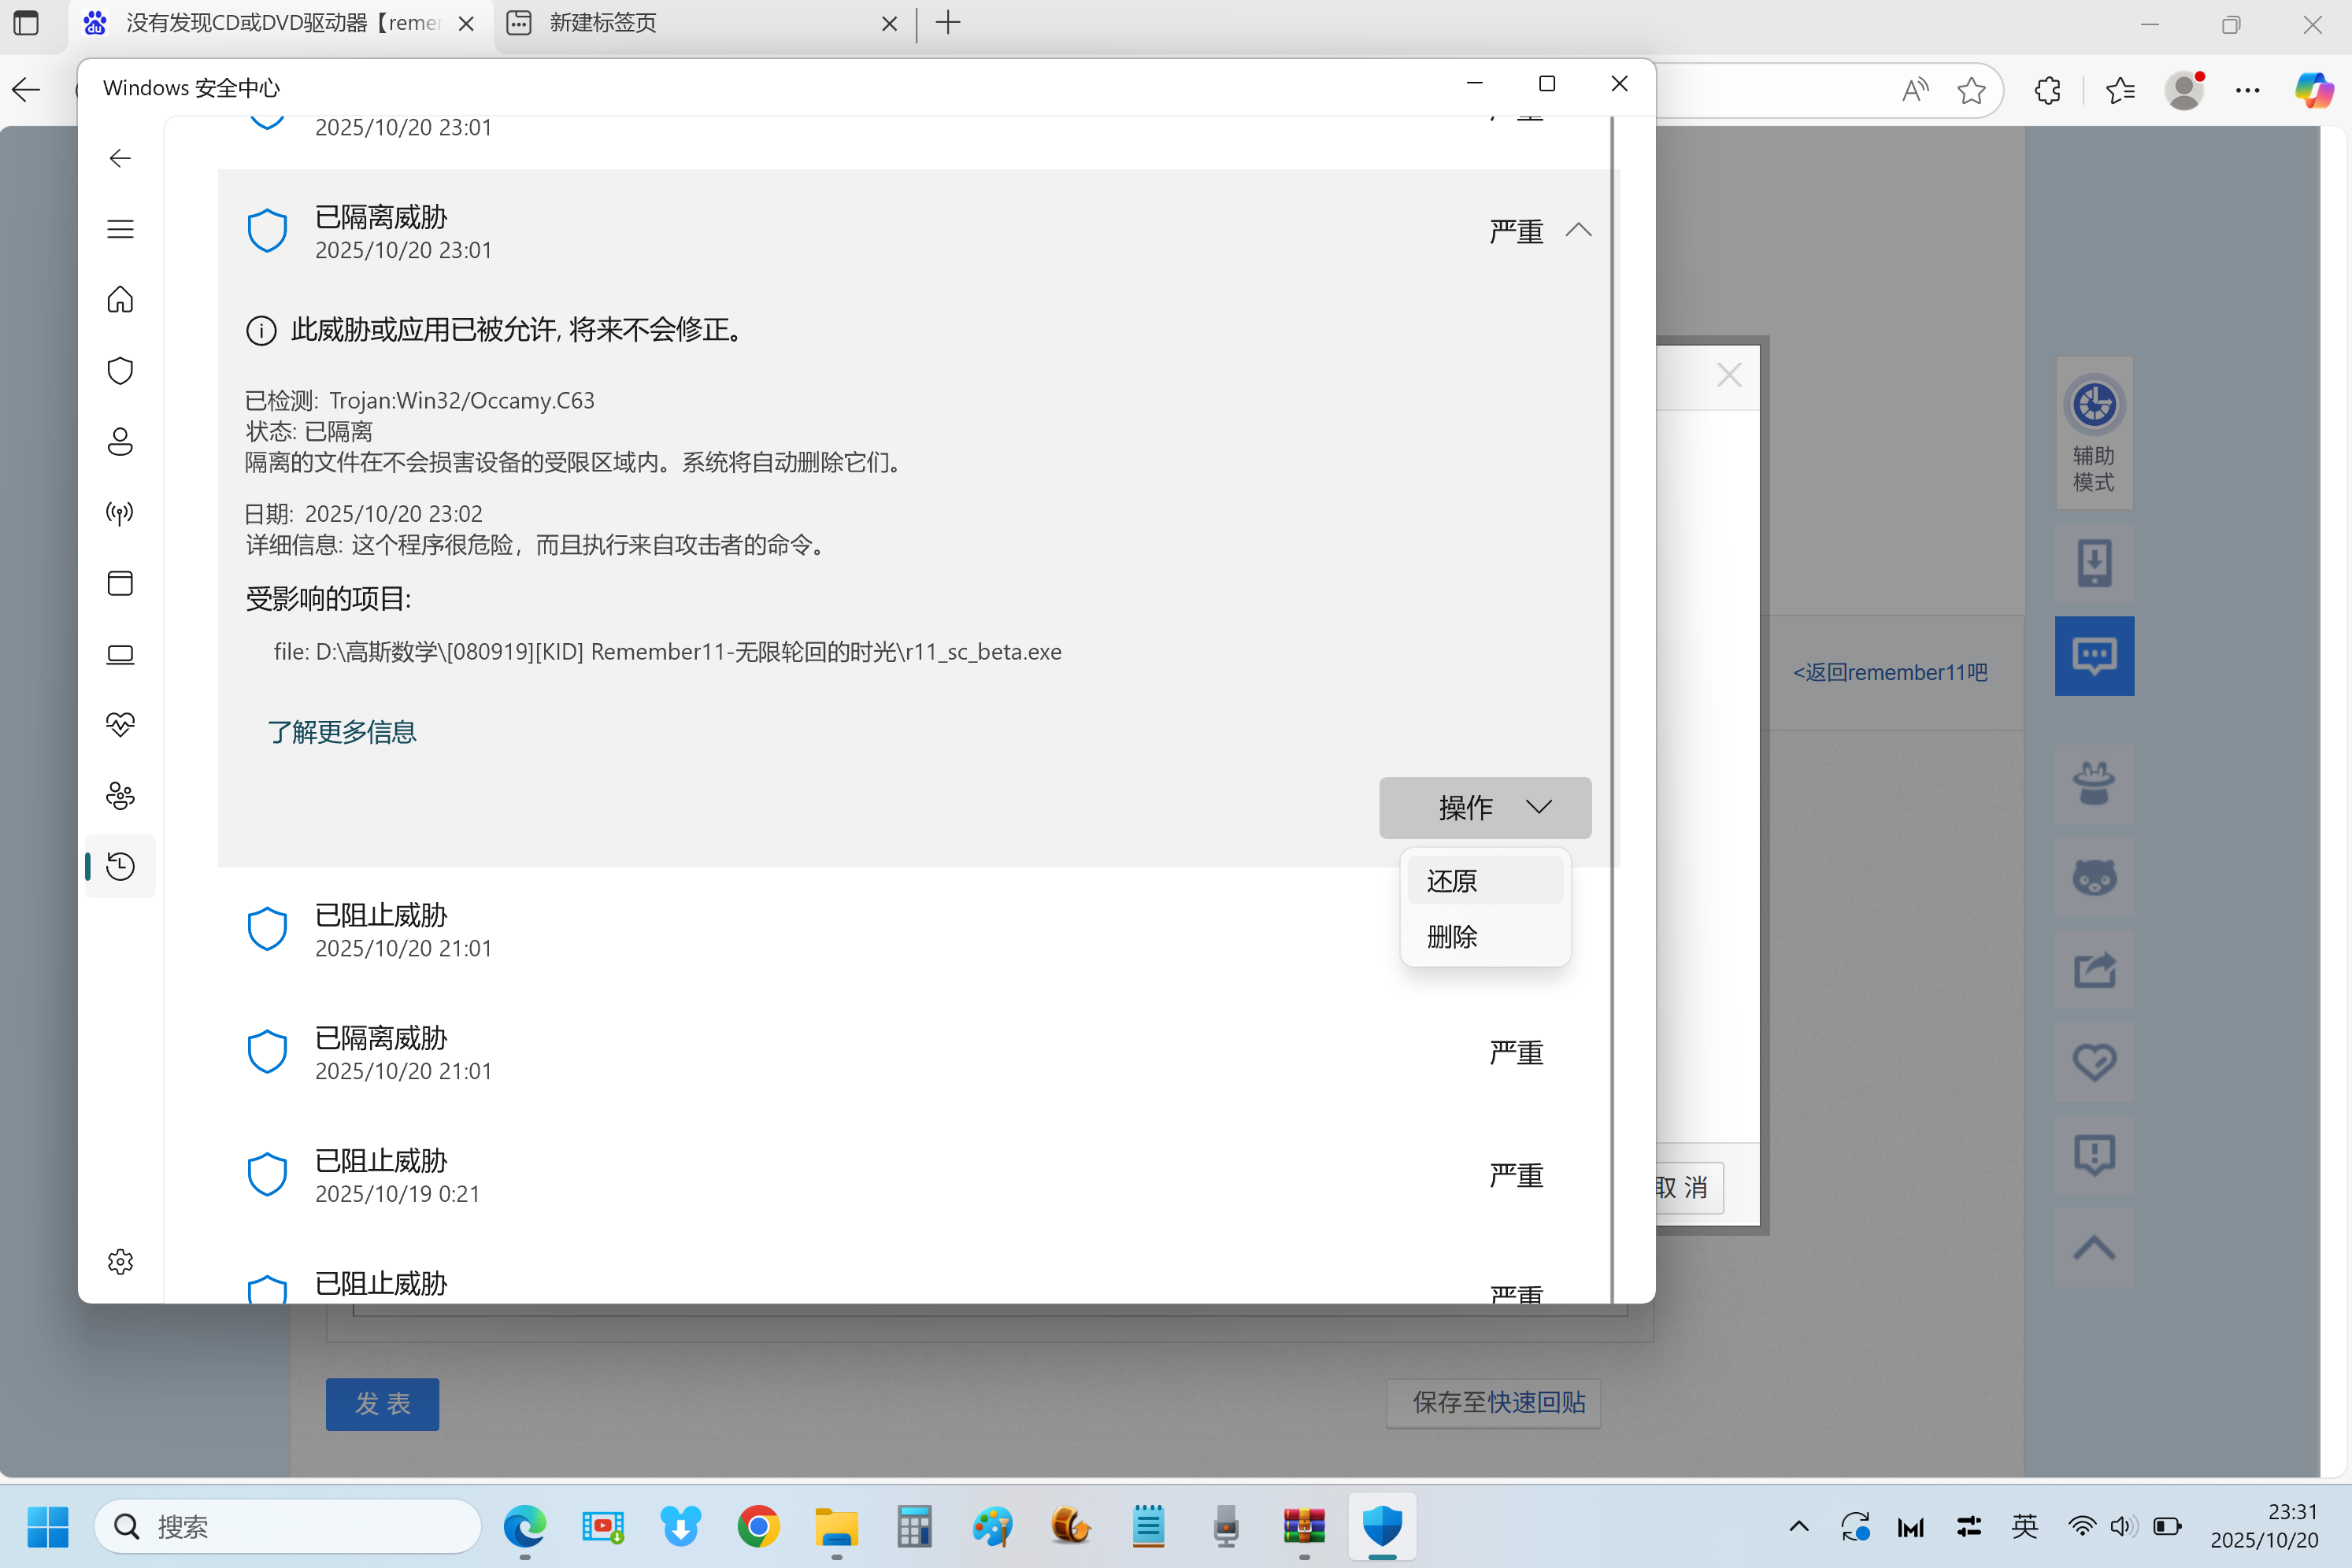Open the Home icon in Security sidebar
This screenshot has height=1568, width=2352.
[x=120, y=299]
